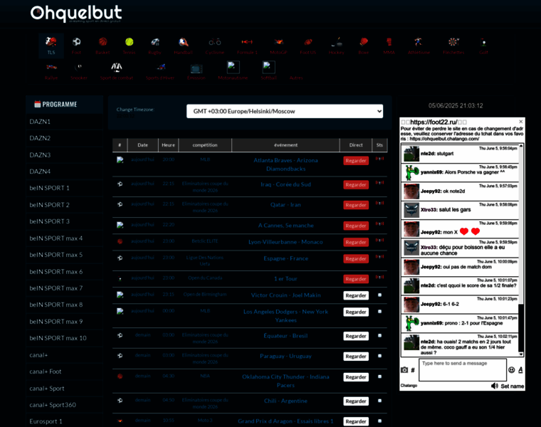Open the Rallye car icon

[51, 67]
